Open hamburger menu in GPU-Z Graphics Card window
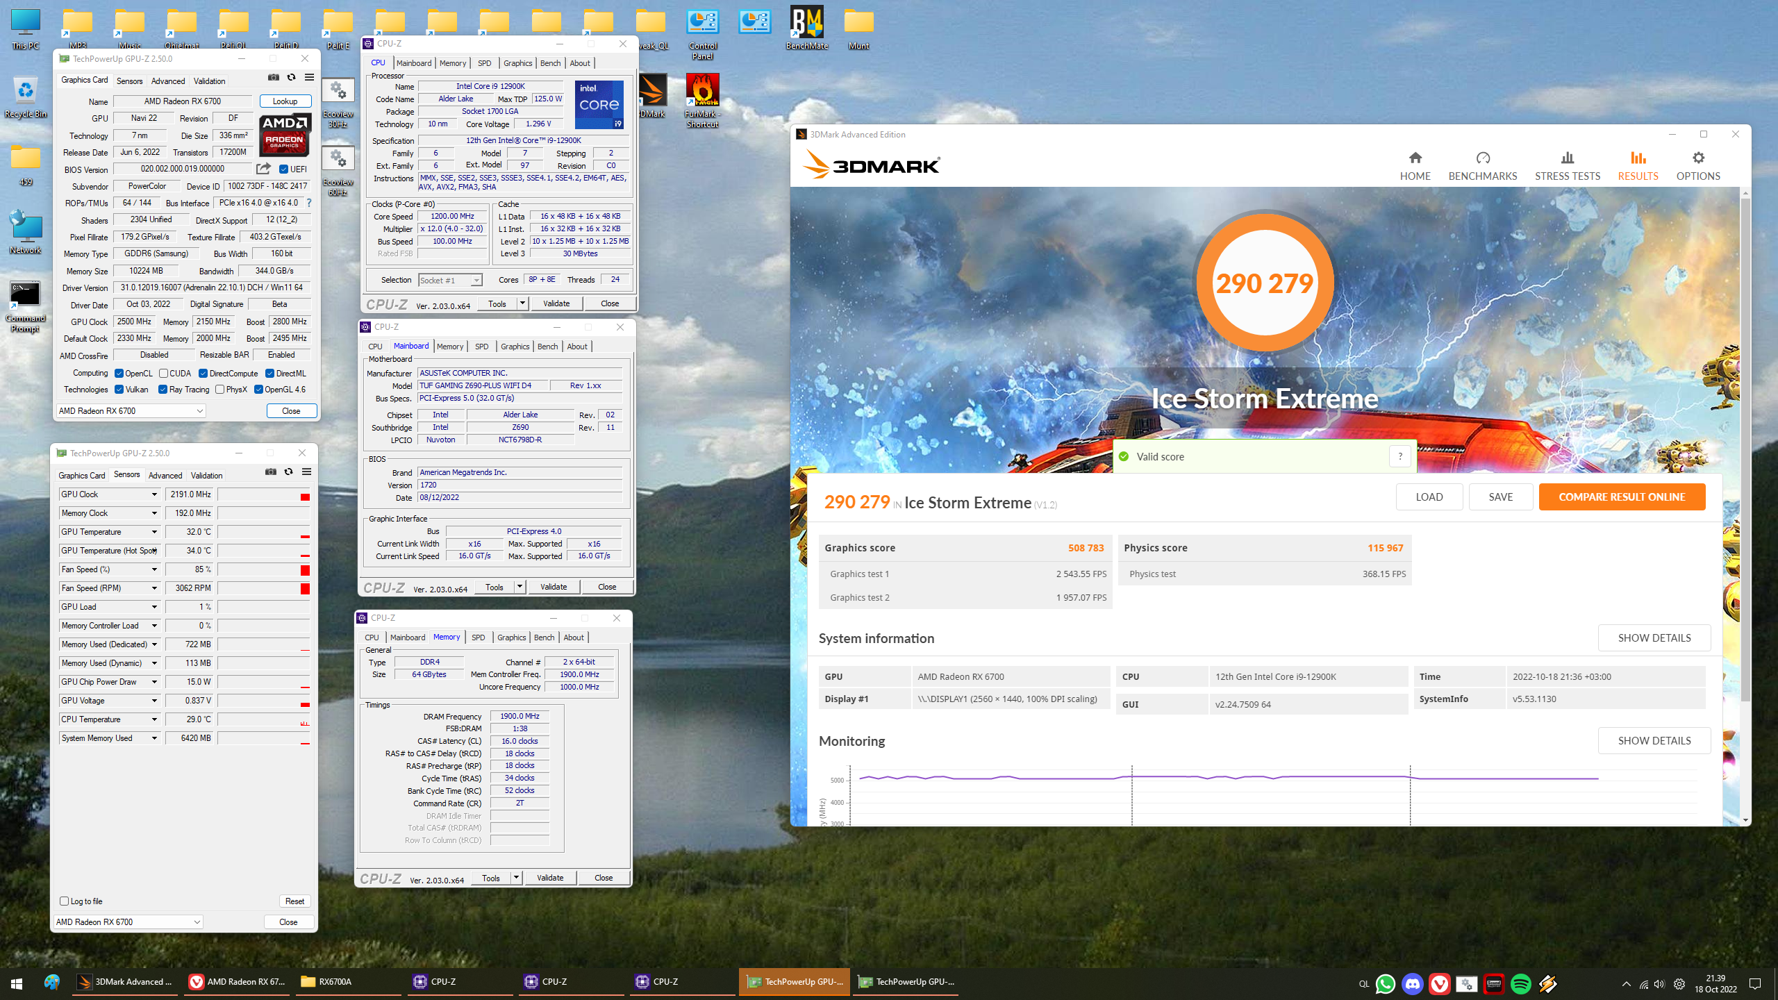 coord(310,78)
